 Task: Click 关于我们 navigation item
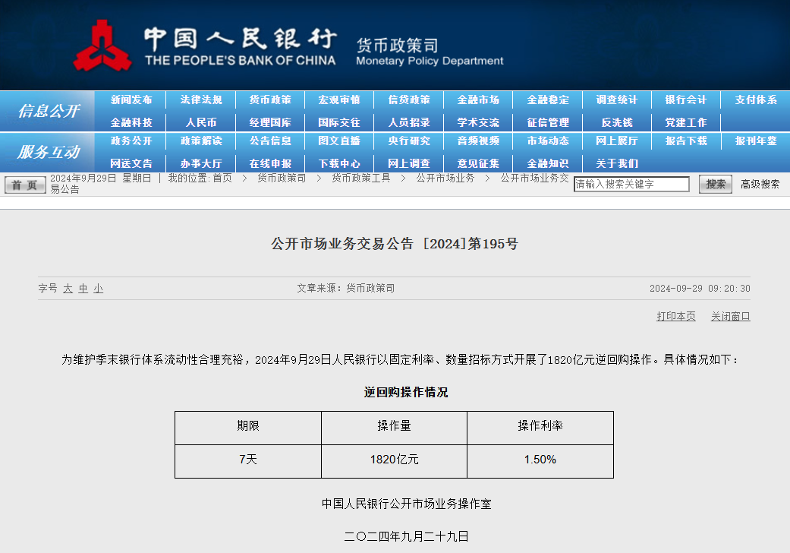tap(617, 163)
